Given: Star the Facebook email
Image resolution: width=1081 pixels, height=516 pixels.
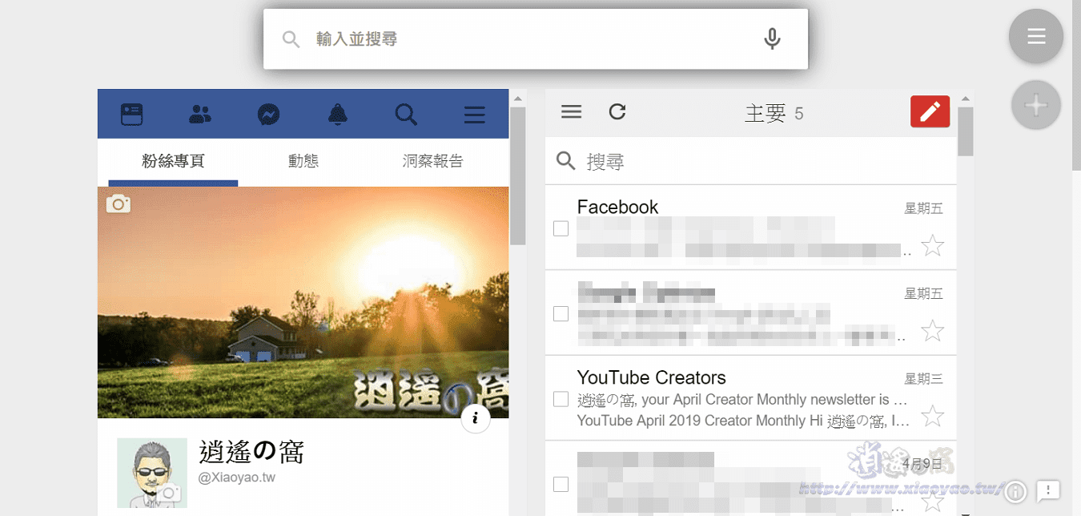Looking at the screenshot, I should click(x=932, y=245).
